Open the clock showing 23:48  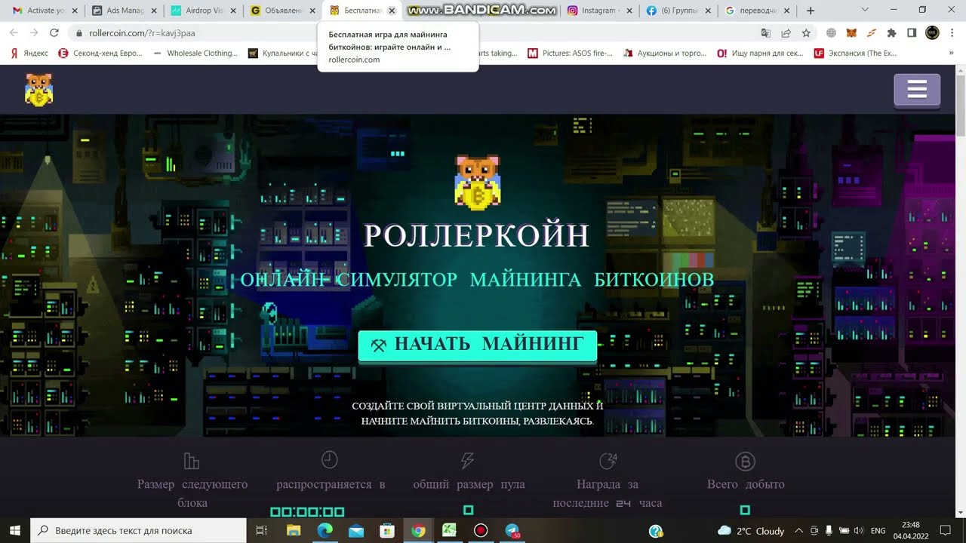tap(911, 530)
